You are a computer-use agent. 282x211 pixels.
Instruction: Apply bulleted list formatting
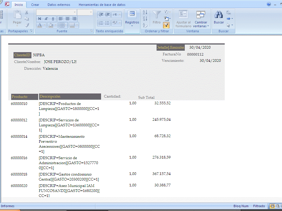pyautogui.click(x=108, y=23)
